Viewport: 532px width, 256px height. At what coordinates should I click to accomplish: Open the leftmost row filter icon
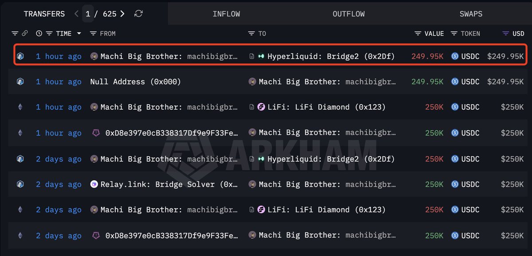pyautogui.click(x=15, y=34)
